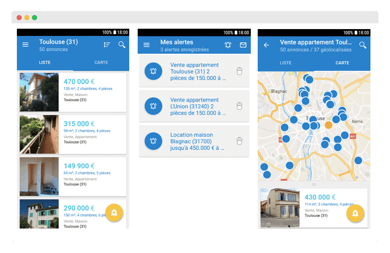
Task: Delete the Vente appartement Toulouse alert
Action: pos(239,71)
